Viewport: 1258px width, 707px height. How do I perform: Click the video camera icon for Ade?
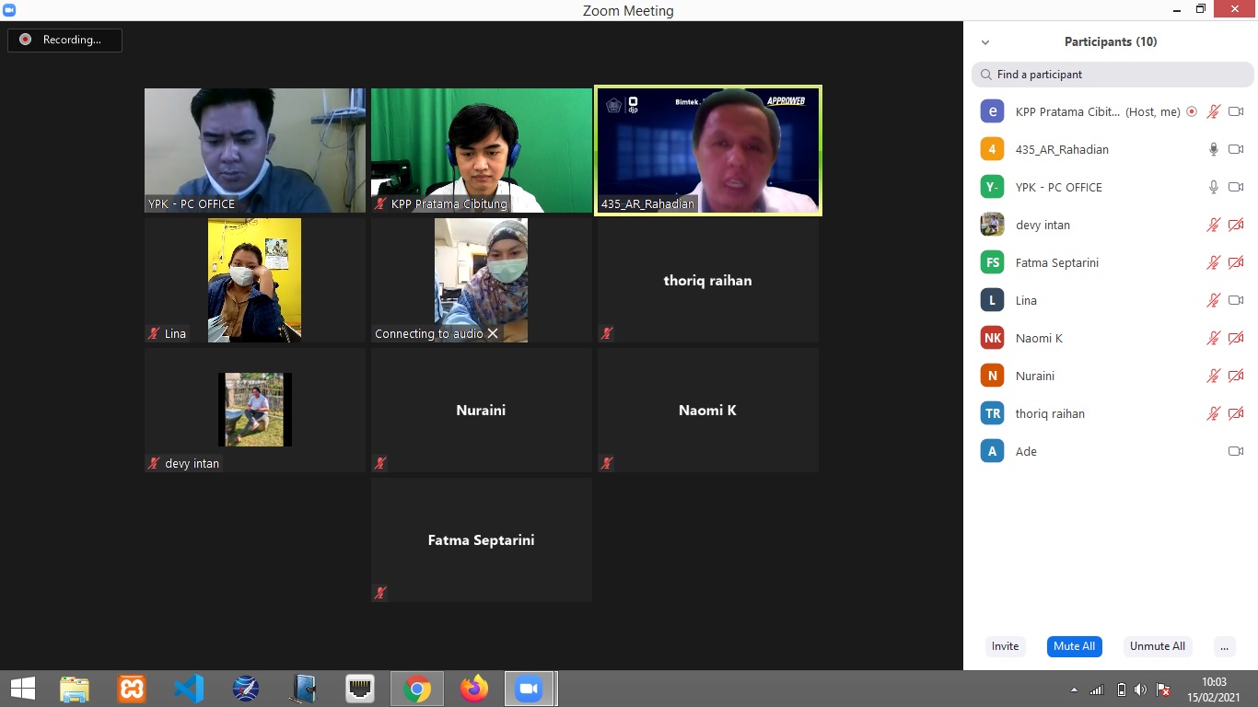pos(1236,451)
